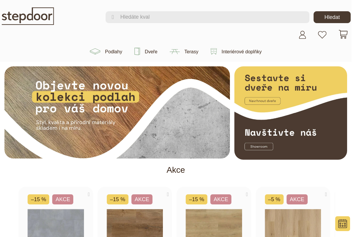
Task: Click the door icon beside Dveře
Action: coord(137,52)
